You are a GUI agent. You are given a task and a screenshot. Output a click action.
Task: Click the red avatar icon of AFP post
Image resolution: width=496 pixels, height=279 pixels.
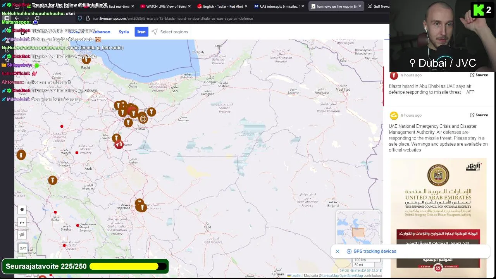(x=394, y=75)
